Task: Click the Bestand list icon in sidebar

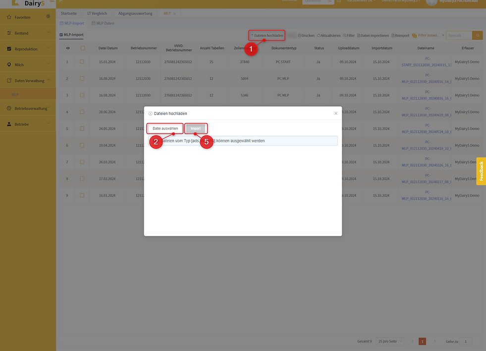Action: coord(9,33)
